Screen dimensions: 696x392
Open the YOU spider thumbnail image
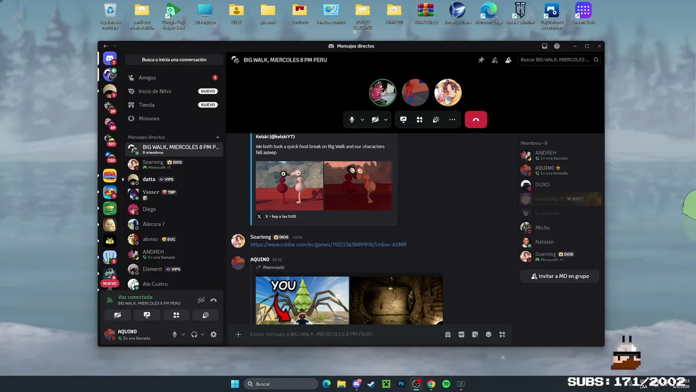302,301
